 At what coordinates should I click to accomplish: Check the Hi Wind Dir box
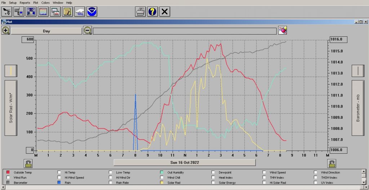click(111, 177)
